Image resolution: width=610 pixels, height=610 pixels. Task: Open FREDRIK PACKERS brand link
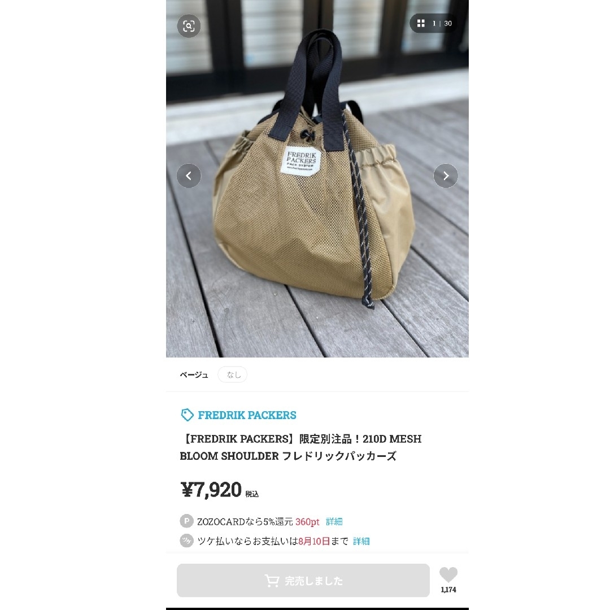coord(247,415)
